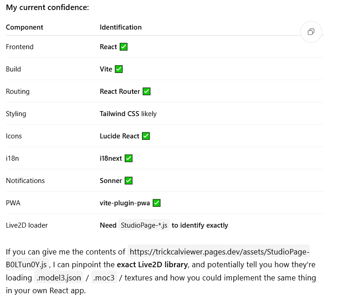Click the StudioPage-*.js code snippet
The image size is (344, 295).
pyautogui.click(x=144, y=225)
